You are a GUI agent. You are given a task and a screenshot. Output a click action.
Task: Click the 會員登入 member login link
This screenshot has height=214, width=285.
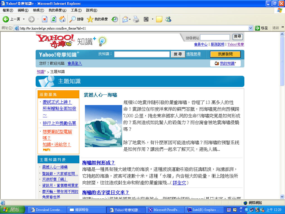click(x=75, y=63)
